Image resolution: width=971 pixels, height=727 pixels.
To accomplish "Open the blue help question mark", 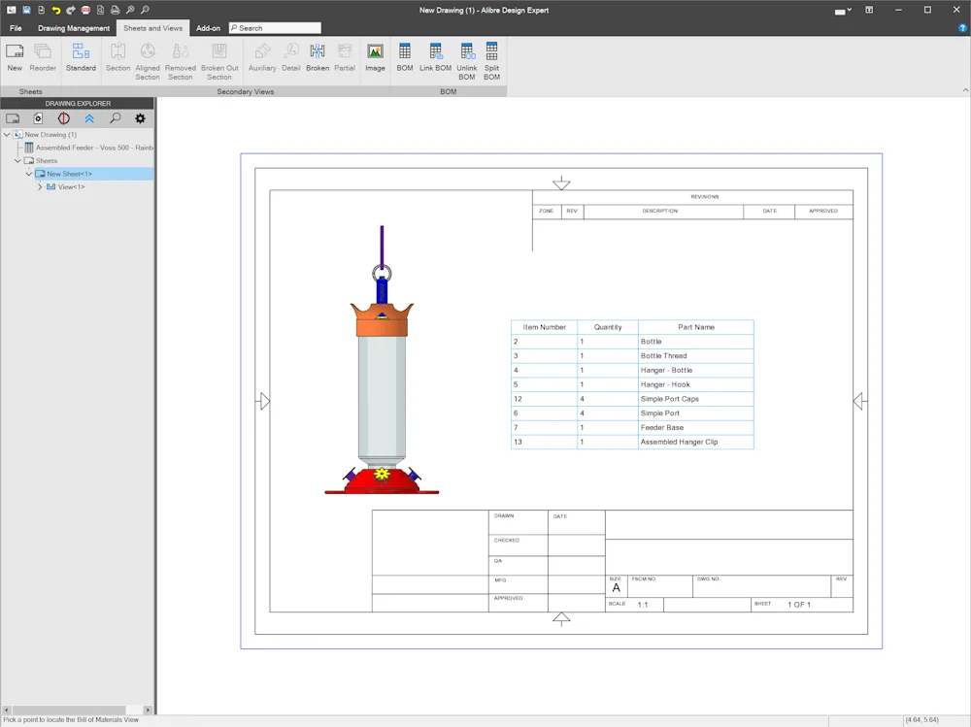I will point(962,28).
